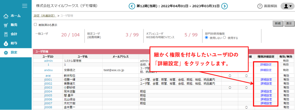Screen dimensions: 295x110
Task: Select 使用する radio button
Action: pyautogui.click(x=224, y=38)
